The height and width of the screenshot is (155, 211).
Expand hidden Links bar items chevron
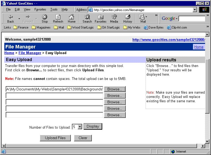[208, 27]
